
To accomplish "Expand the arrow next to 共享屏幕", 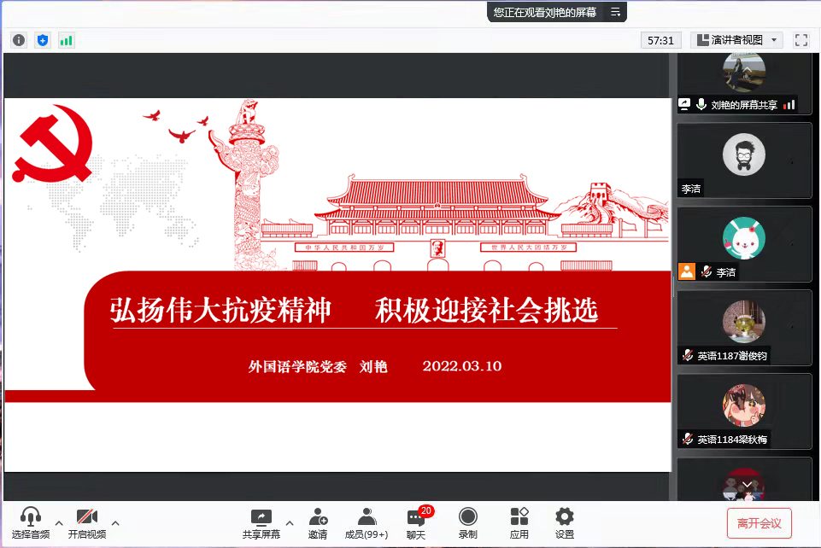I will click(289, 522).
